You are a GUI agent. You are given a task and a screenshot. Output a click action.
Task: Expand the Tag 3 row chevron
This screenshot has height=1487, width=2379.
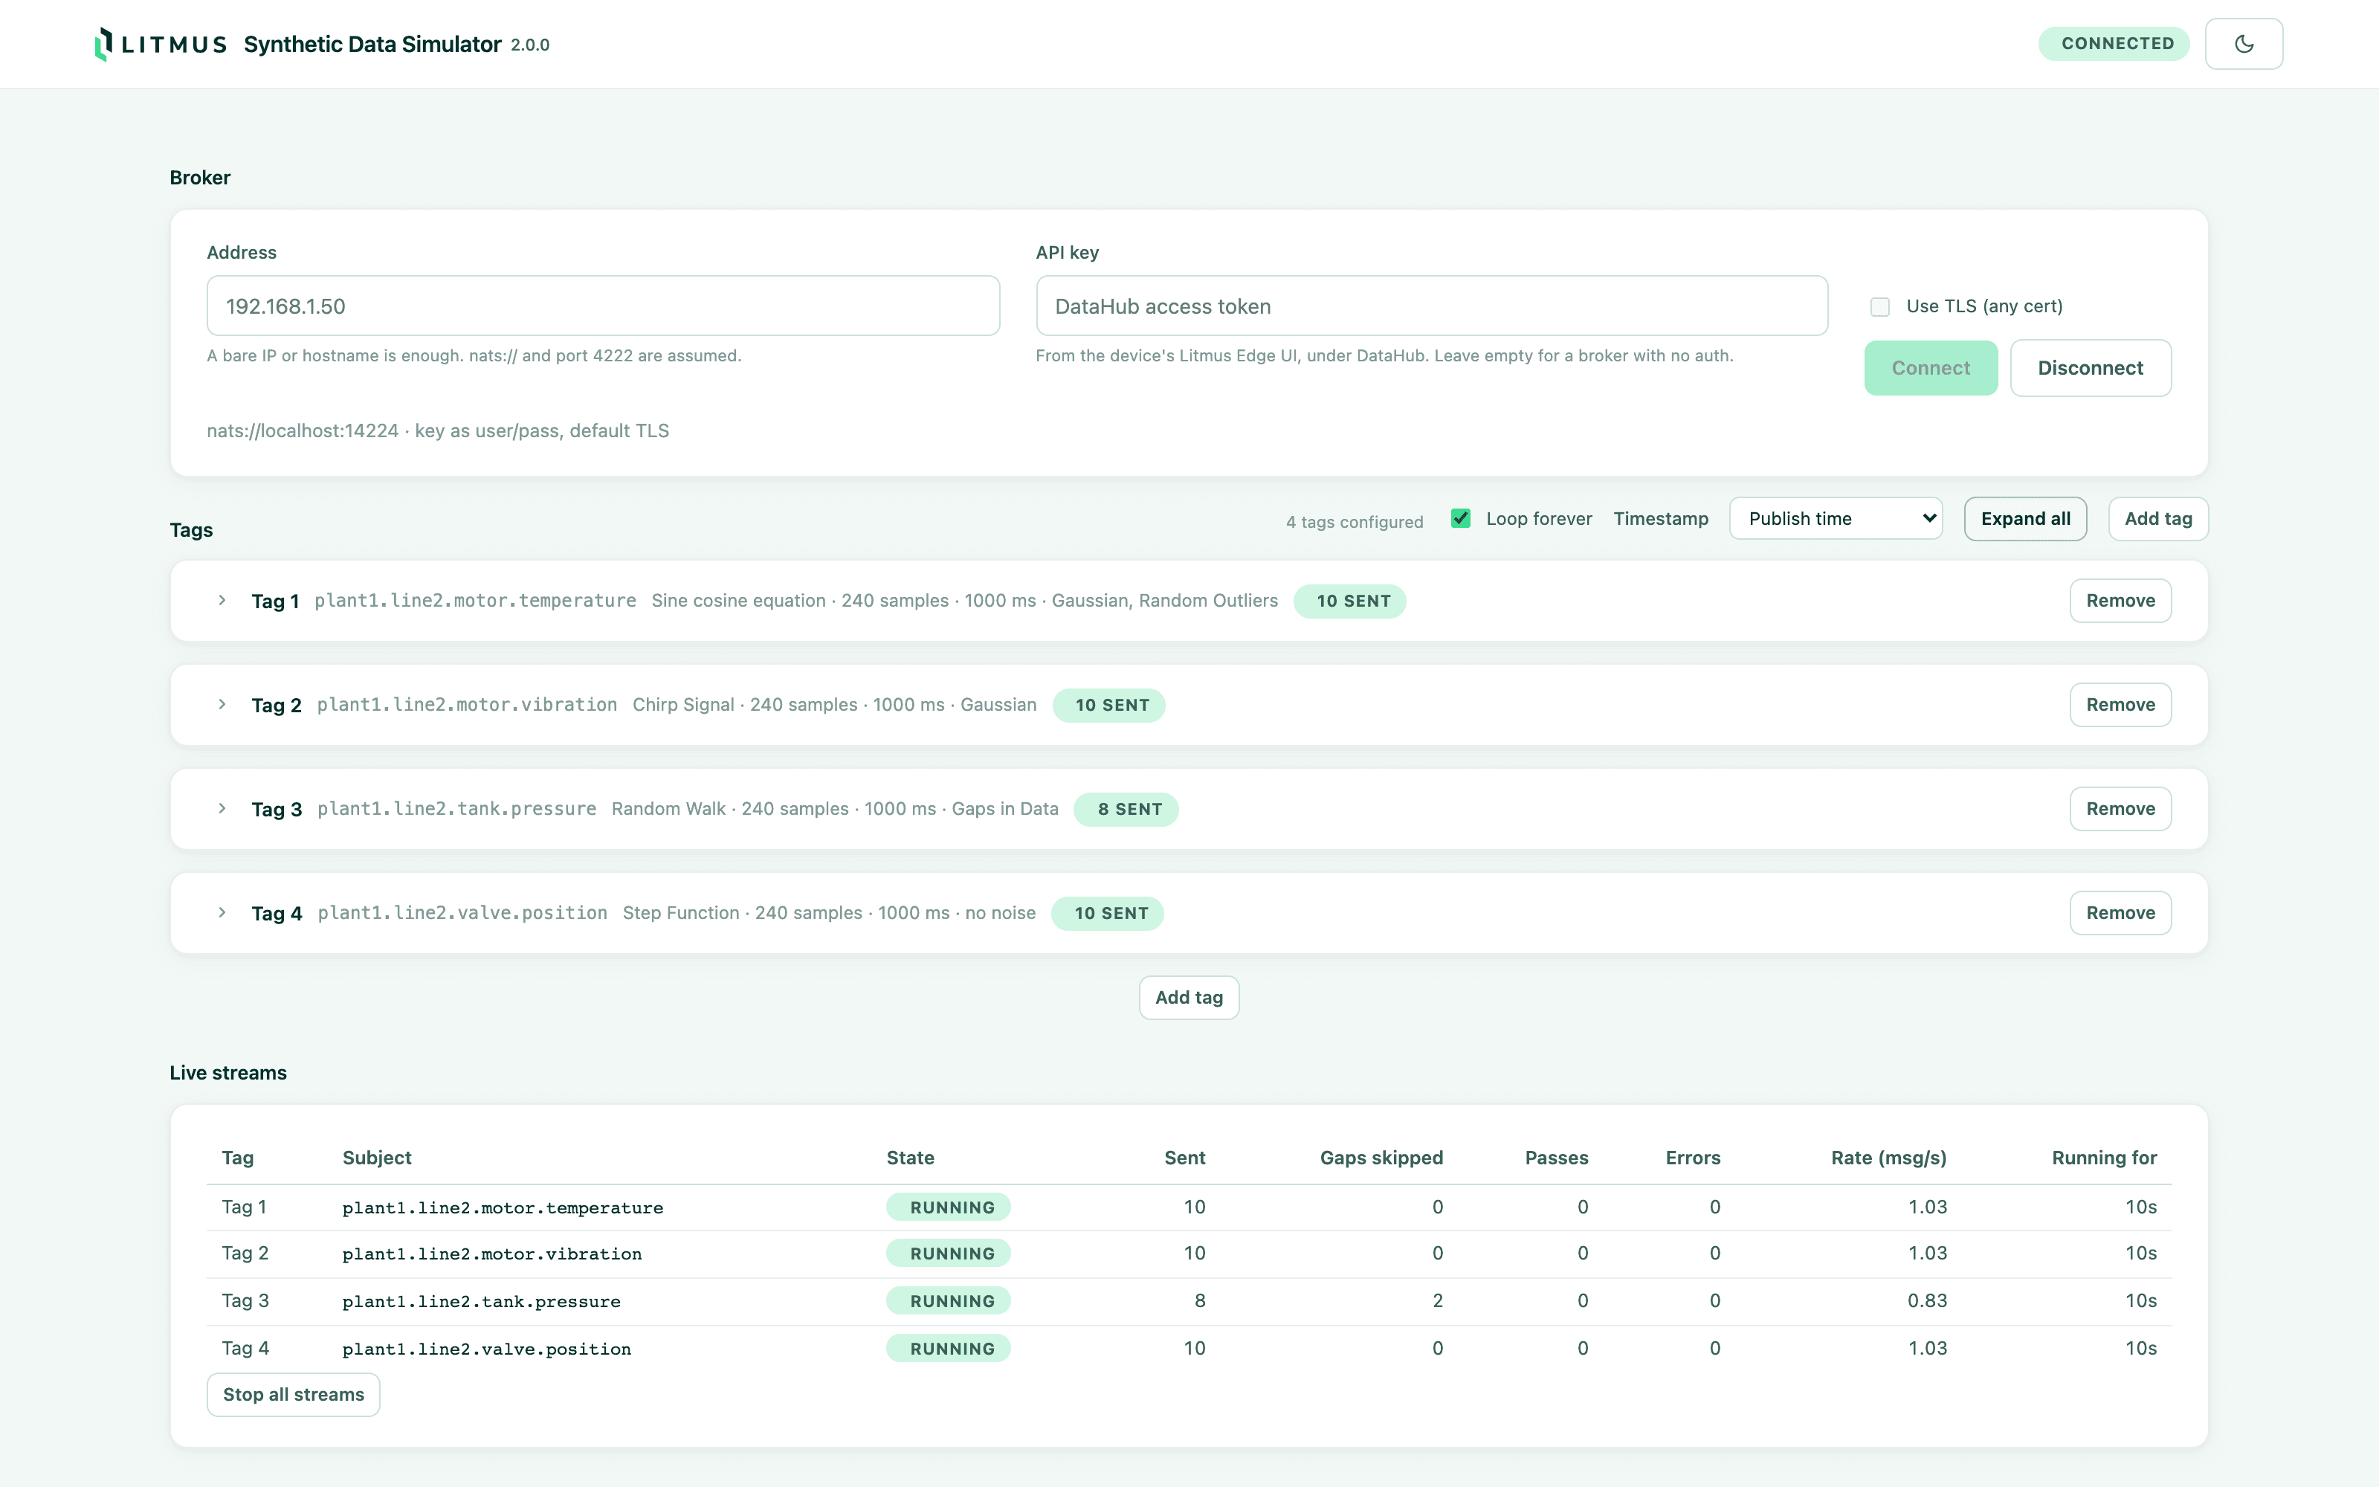click(x=222, y=808)
